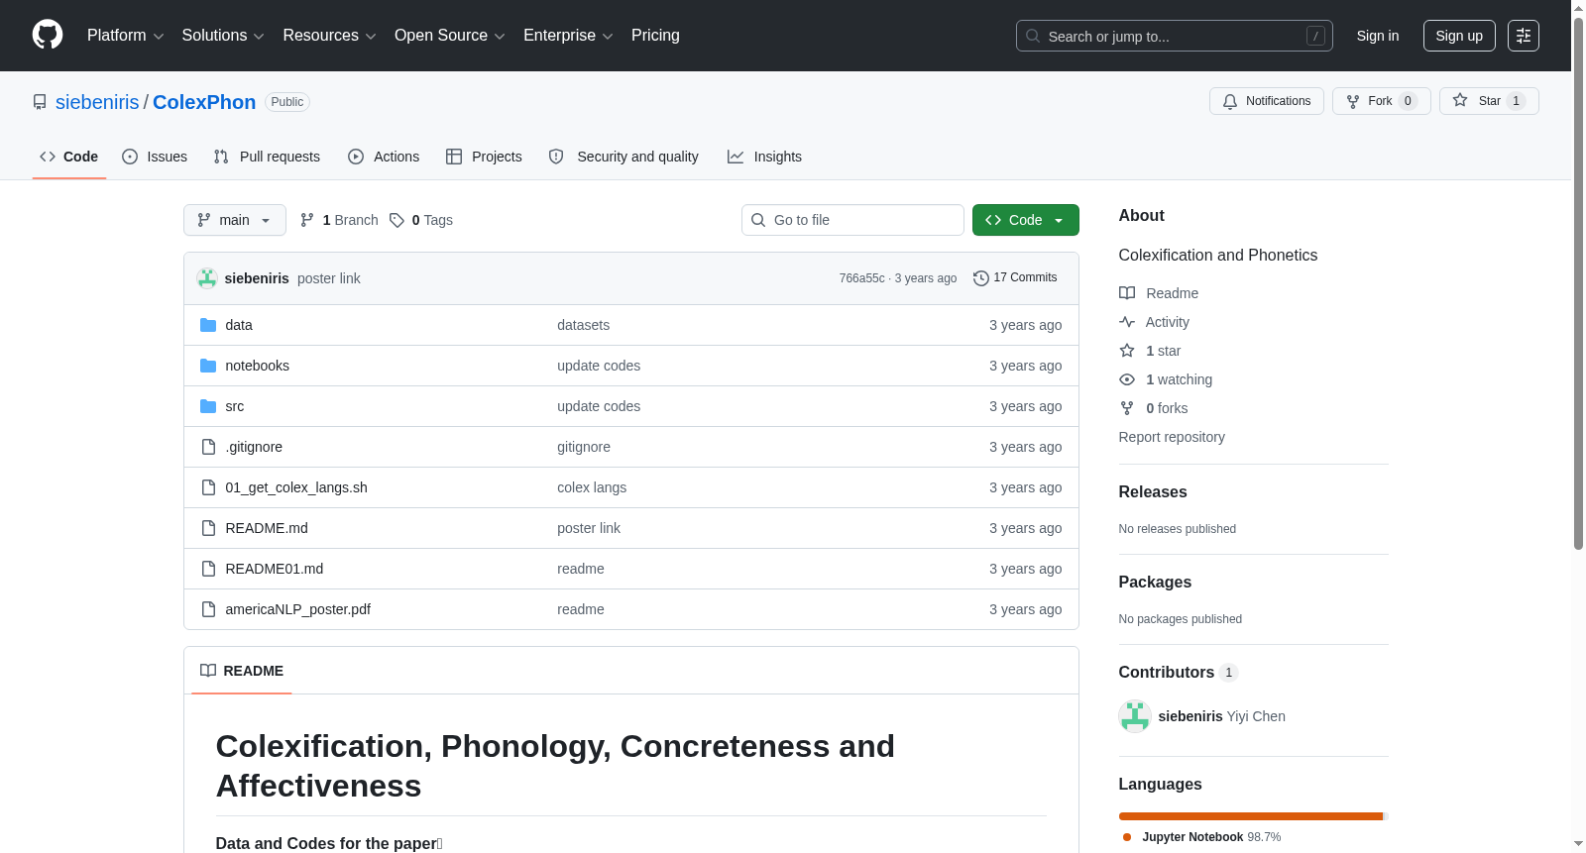1586x853 pixels.
Task: Expand the Open Source menu
Action: [x=450, y=36]
